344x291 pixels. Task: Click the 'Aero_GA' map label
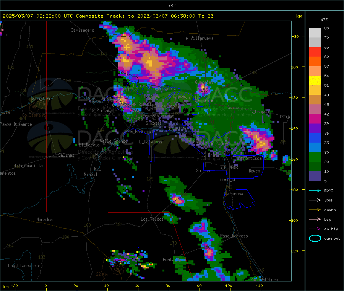(228, 180)
